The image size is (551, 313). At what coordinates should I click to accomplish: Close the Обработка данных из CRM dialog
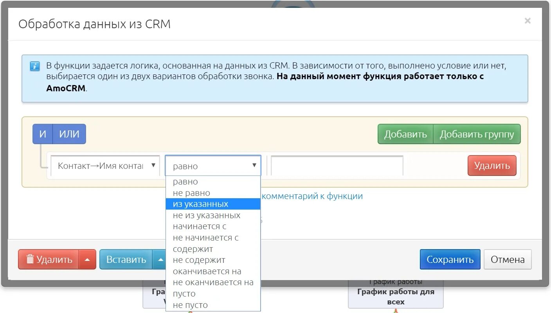pyautogui.click(x=528, y=21)
